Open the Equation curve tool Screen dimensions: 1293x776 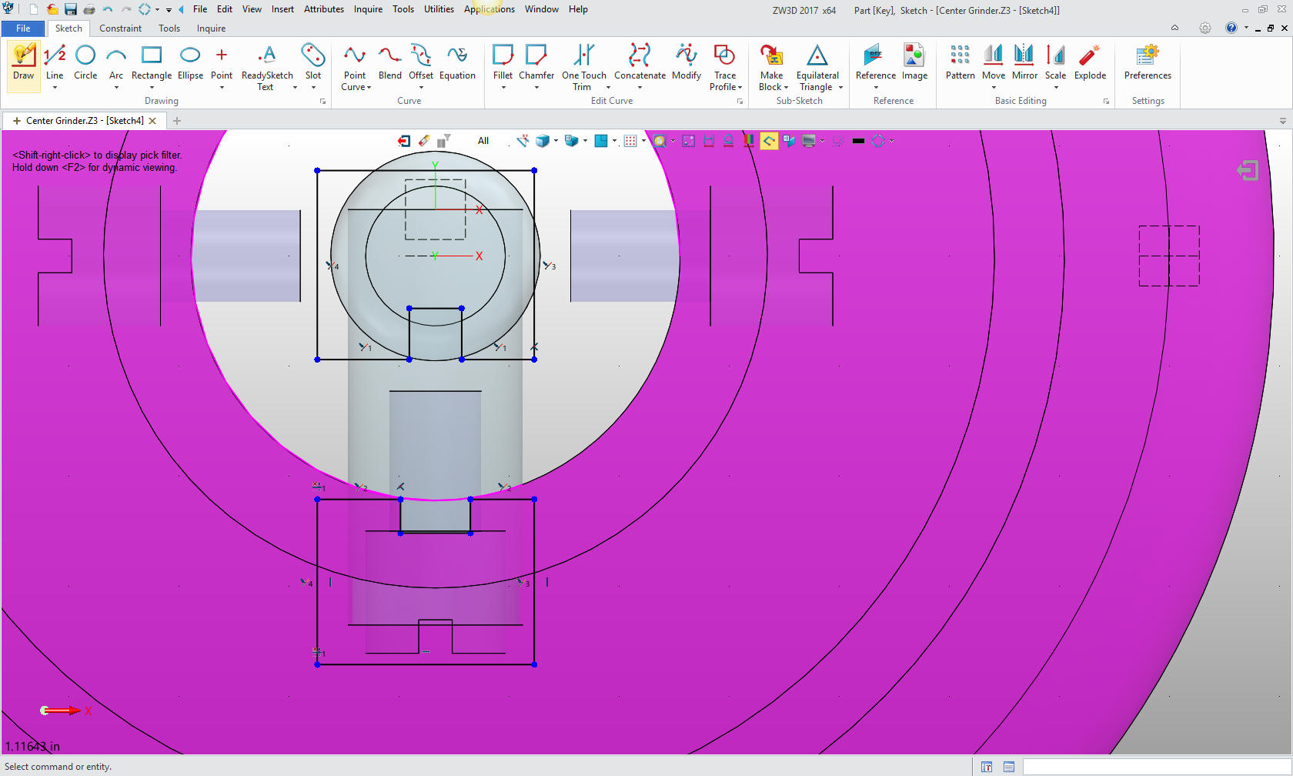[x=457, y=62]
